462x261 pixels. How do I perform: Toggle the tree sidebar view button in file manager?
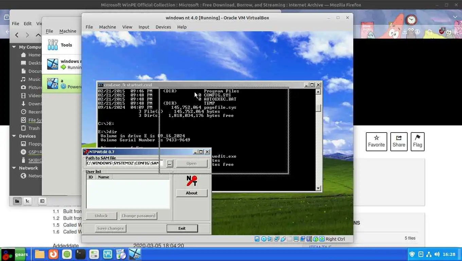[x=28, y=201]
